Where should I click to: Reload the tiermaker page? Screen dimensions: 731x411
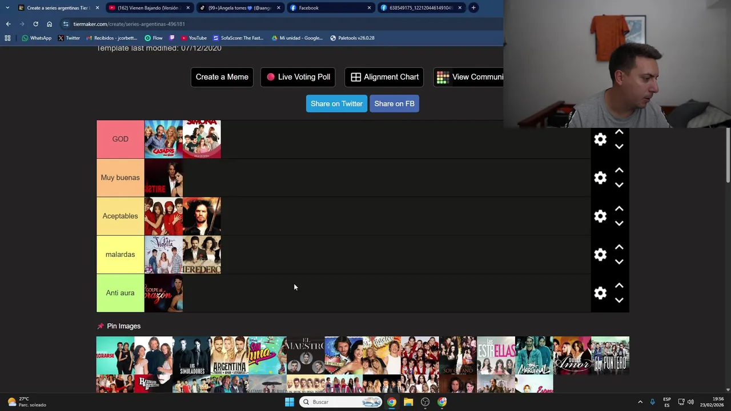(35, 24)
